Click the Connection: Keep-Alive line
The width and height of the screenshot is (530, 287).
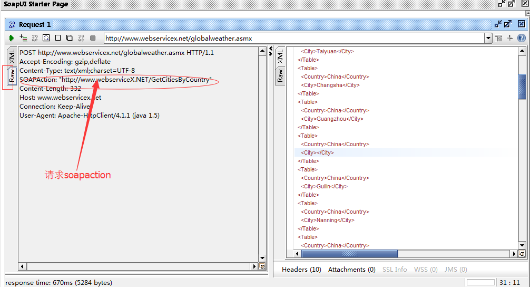point(54,106)
